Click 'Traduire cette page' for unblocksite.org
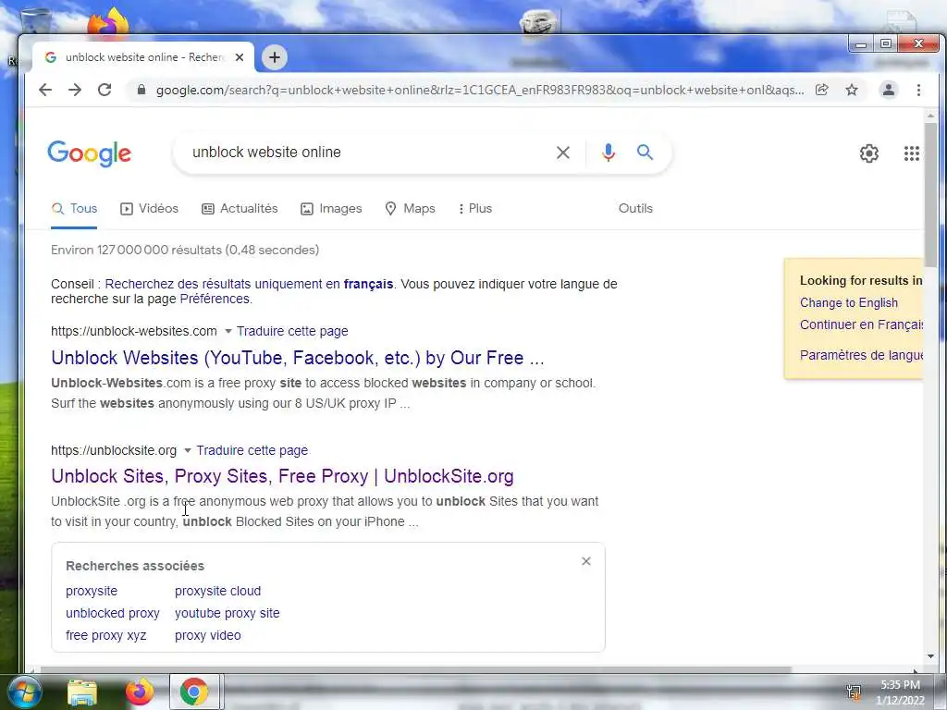947x710 pixels. pos(252,450)
